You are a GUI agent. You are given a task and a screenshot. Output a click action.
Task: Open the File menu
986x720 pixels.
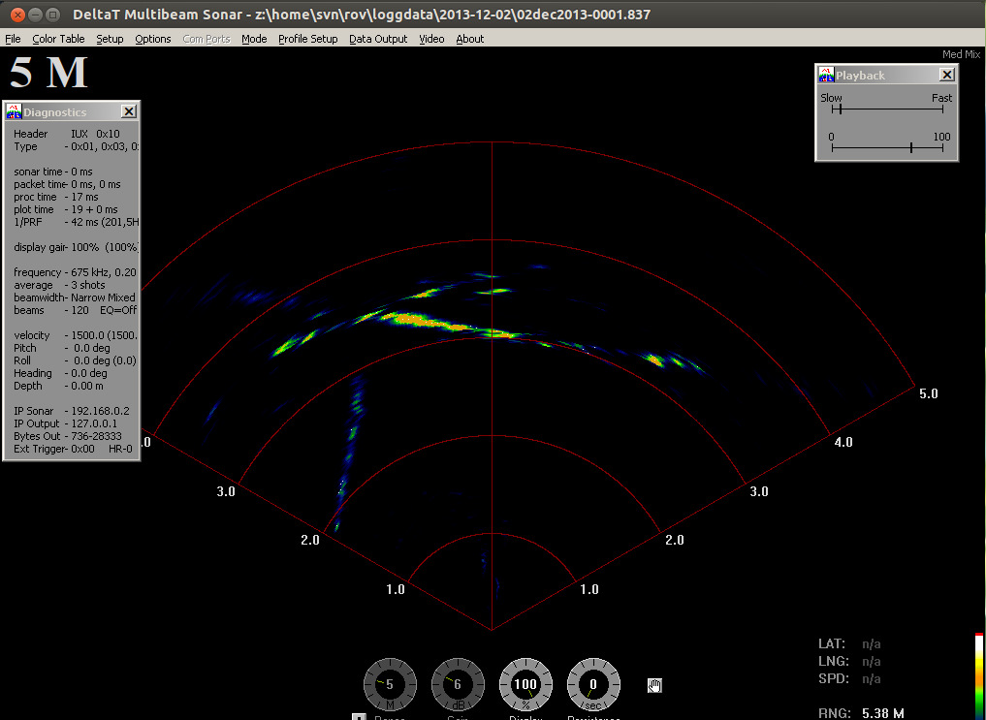click(x=13, y=39)
